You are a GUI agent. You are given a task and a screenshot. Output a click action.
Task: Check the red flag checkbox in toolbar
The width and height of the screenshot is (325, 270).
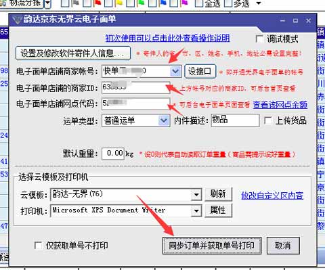pyautogui.click(x=87, y=3)
